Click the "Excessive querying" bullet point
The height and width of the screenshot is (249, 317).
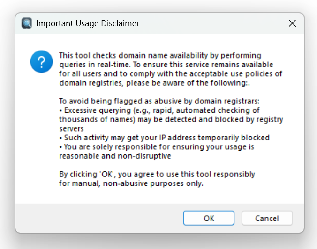[159, 110]
